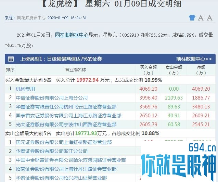This screenshot has width=218, height=182.
Task: Open 招商证券上海牡丹江路证券营业部 link
Action: click(x=66, y=169)
